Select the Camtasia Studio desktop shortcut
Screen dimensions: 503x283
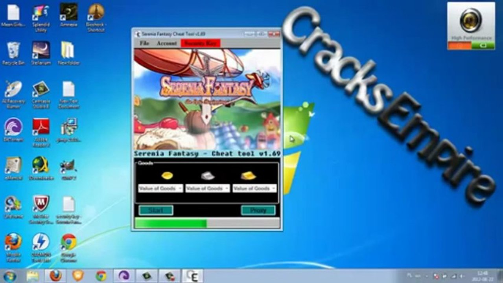pyautogui.click(x=41, y=94)
